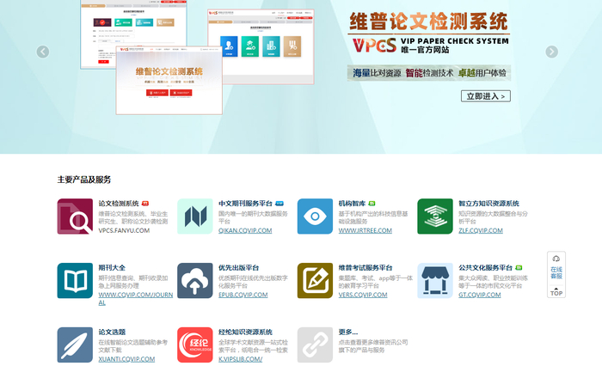Image resolution: width=602 pixels, height=378 pixels.
Task: Click the 经纶知识资源系统 title
Action: (245, 332)
